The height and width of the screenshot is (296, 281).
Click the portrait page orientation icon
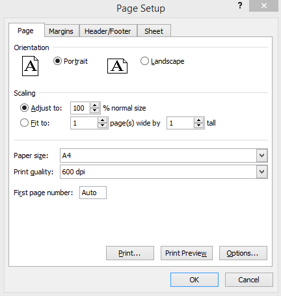tap(30, 66)
